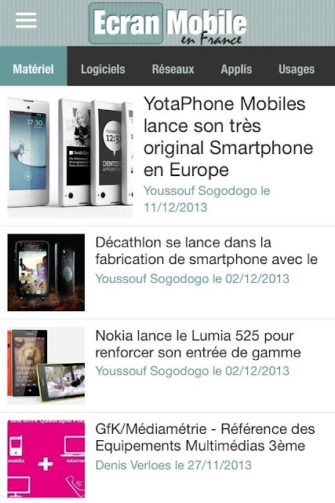335x503 pixels.
Task: Read the Décathlon smartphone fabrication article
Action: [206, 251]
